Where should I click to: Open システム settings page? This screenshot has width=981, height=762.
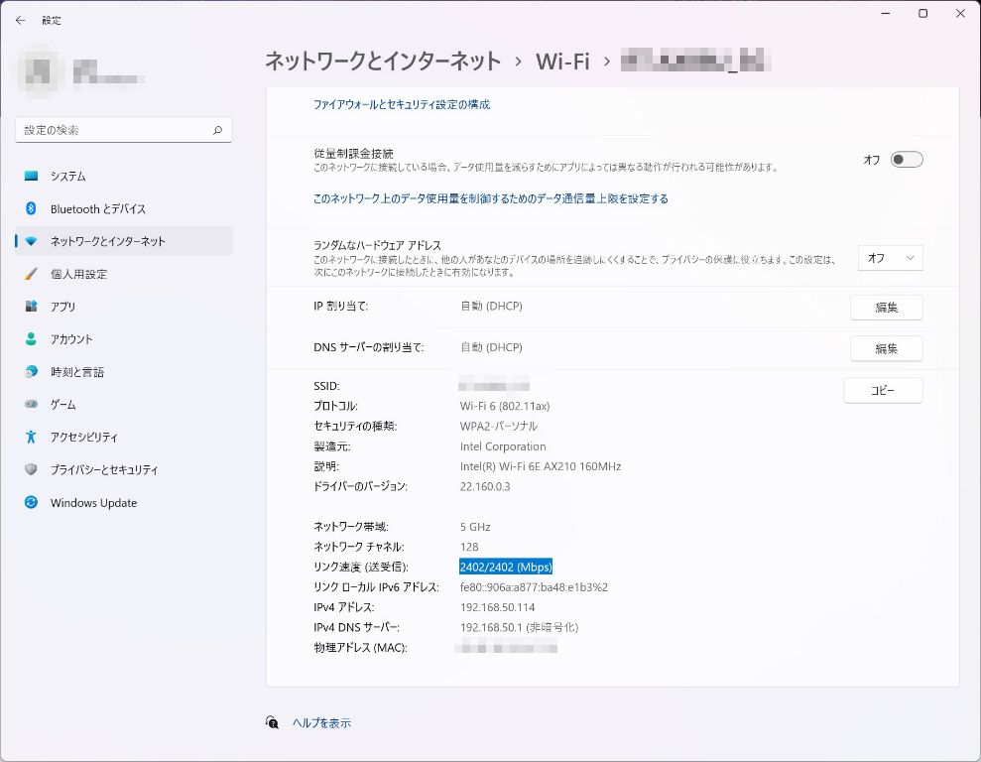[124, 176]
